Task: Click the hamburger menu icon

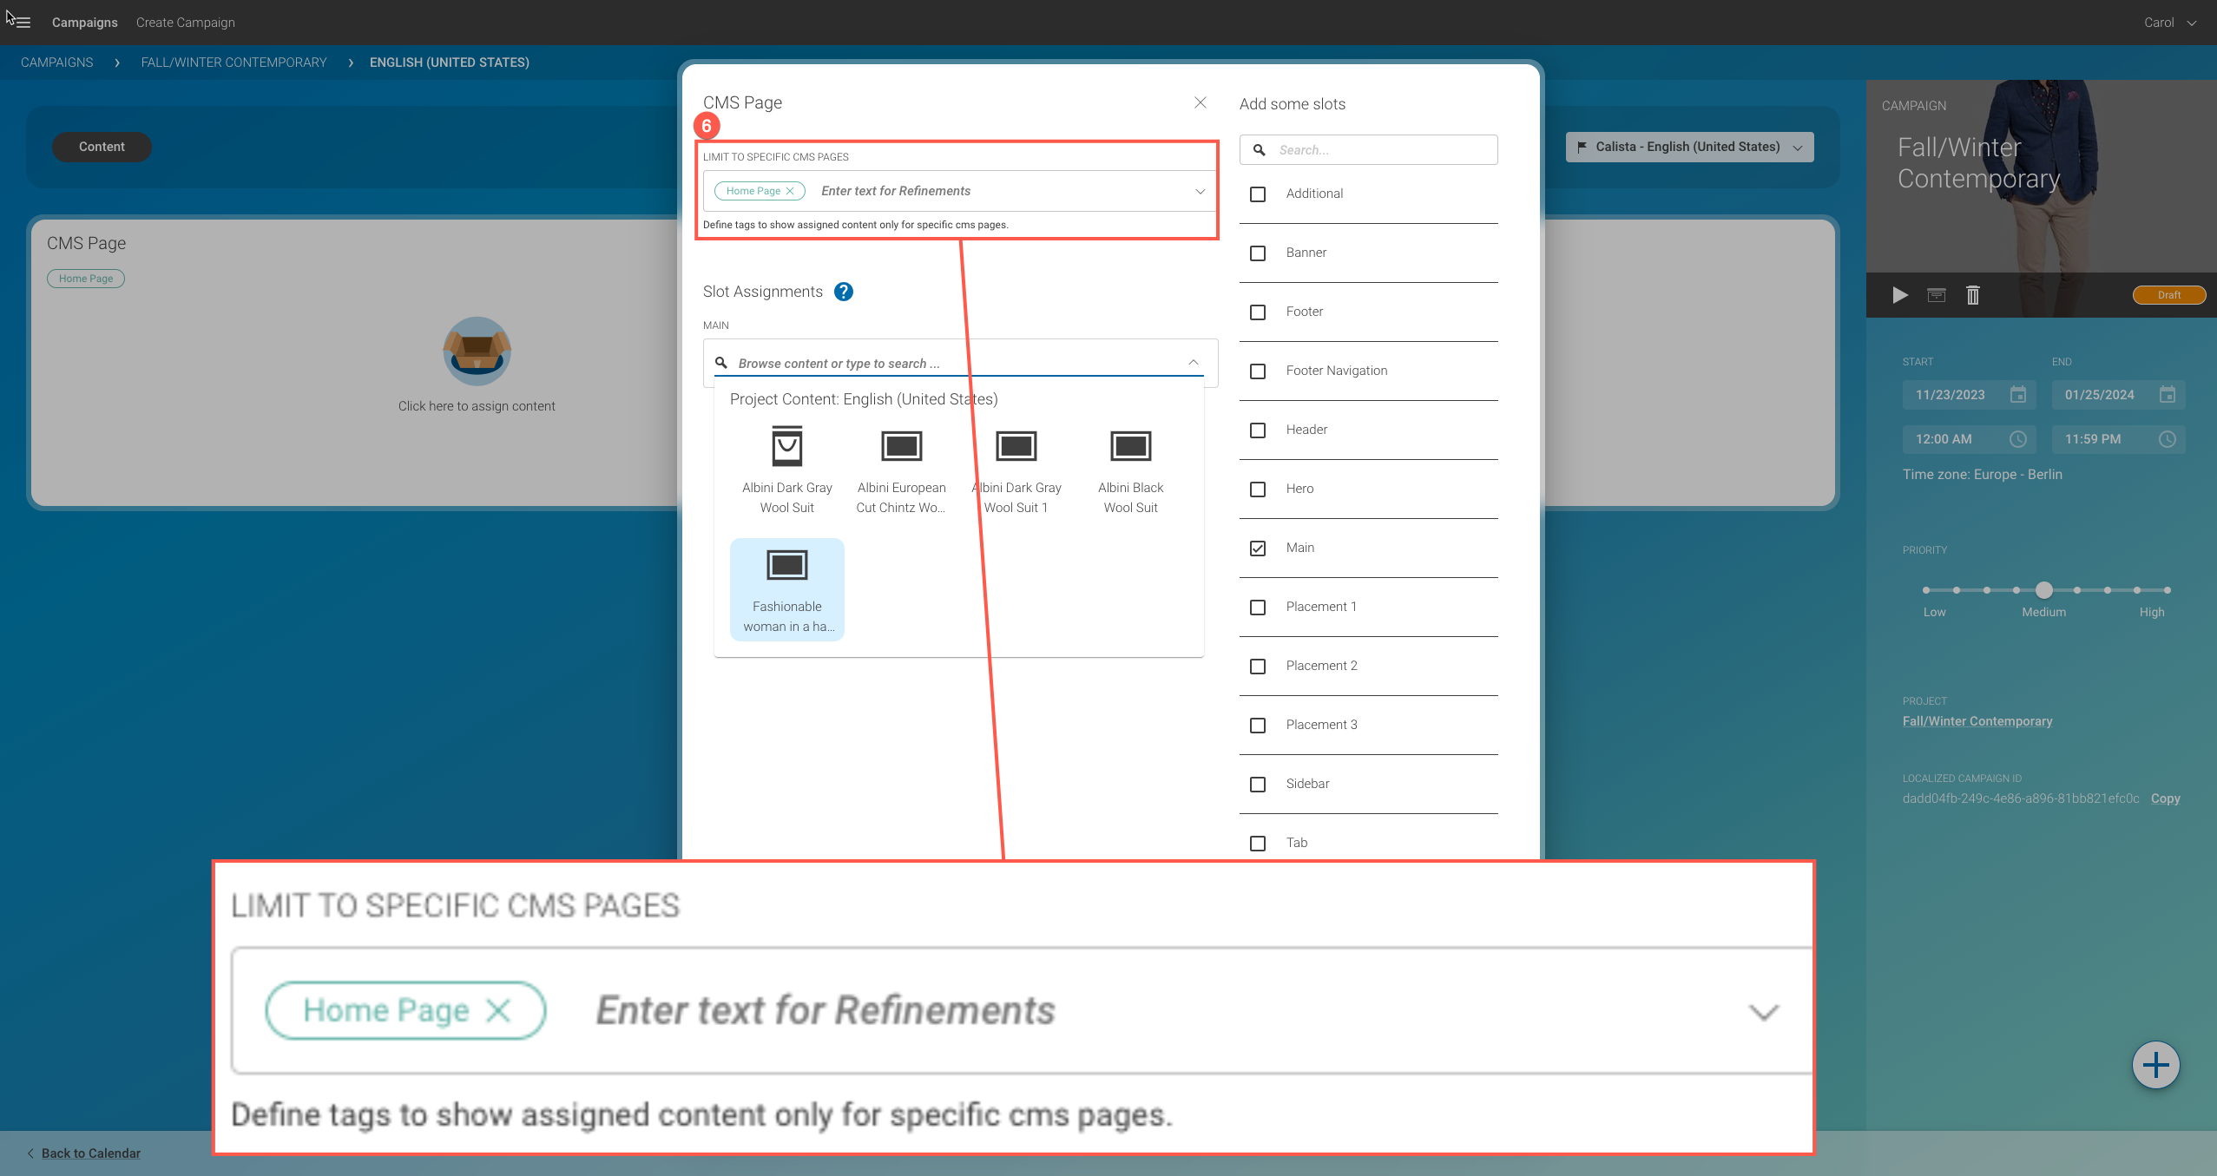Action: coord(23,23)
